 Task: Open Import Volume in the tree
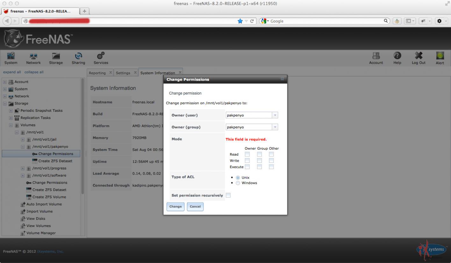click(x=39, y=211)
